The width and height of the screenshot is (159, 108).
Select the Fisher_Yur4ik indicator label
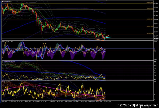[7, 42]
